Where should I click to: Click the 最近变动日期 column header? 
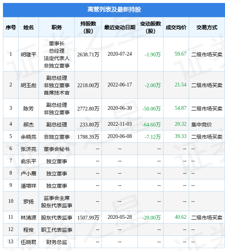pos(120,27)
